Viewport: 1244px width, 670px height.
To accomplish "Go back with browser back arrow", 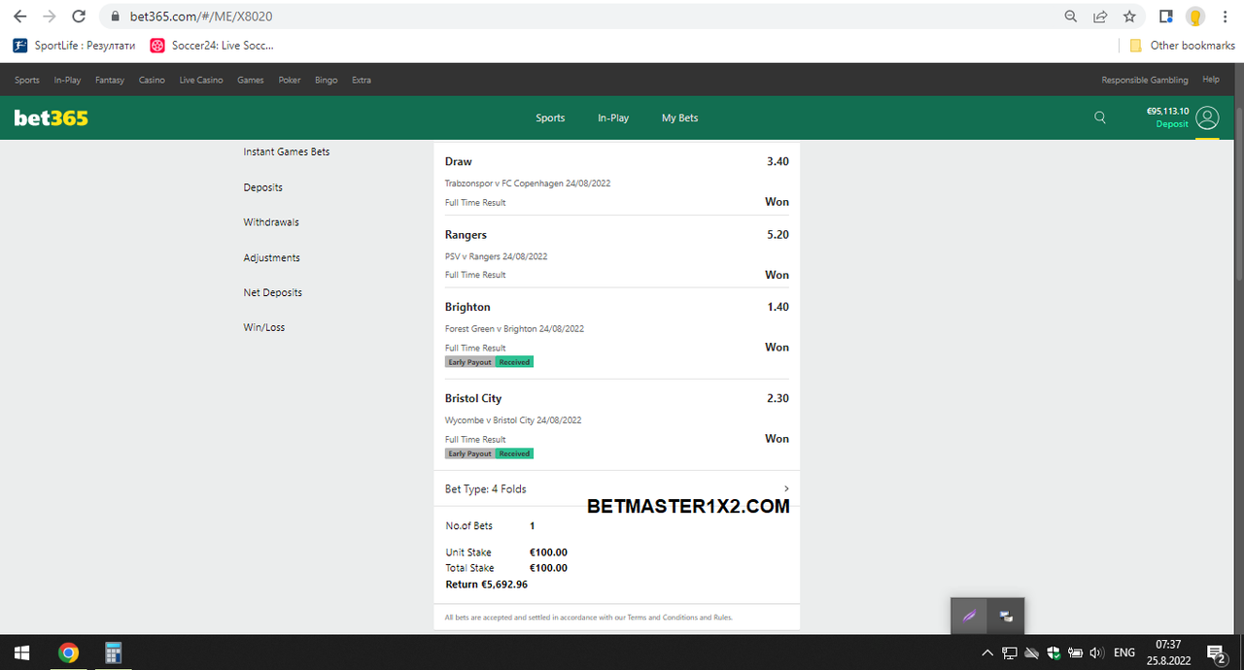I will [19, 17].
